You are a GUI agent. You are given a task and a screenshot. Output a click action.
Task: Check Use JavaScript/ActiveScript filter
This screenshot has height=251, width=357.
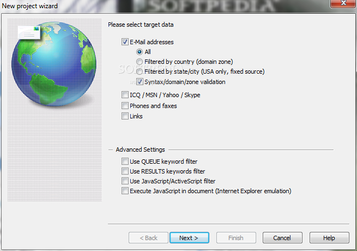125,181
